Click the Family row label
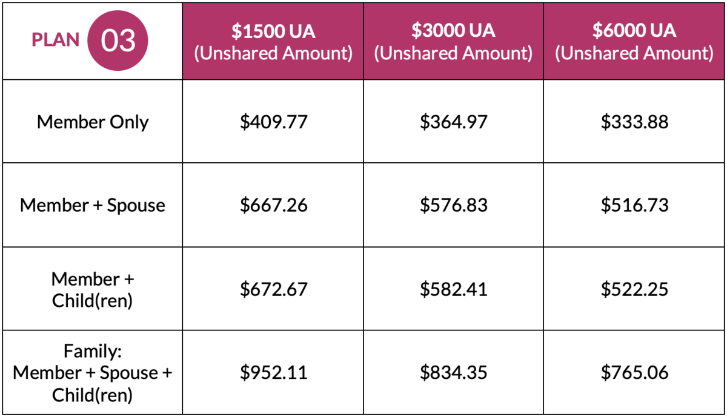This screenshot has height=417, width=727. tap(93, 373)
